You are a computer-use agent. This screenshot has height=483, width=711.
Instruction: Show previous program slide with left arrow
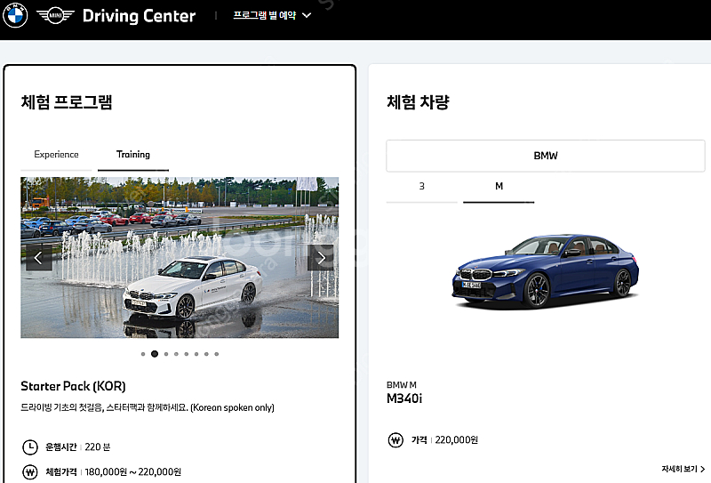point(38,258)
